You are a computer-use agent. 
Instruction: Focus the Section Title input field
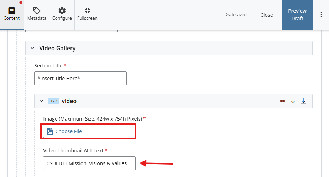coord(80,79)
